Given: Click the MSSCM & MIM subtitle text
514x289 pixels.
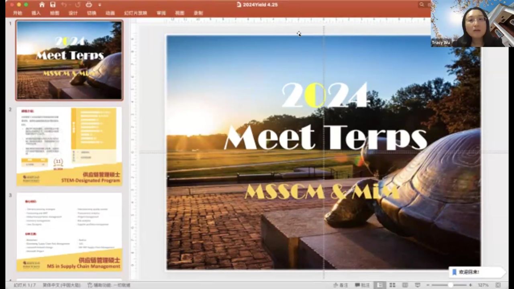Looking at the screenshot, I should [322, 192].
